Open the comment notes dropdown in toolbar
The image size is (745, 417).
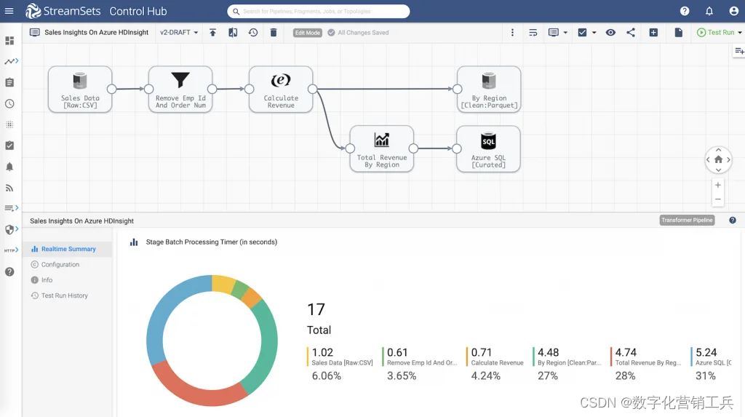[558, 32]
